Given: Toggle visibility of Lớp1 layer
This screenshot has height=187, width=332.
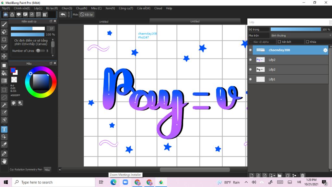Looking at the screenshot, I should point(250,79).
